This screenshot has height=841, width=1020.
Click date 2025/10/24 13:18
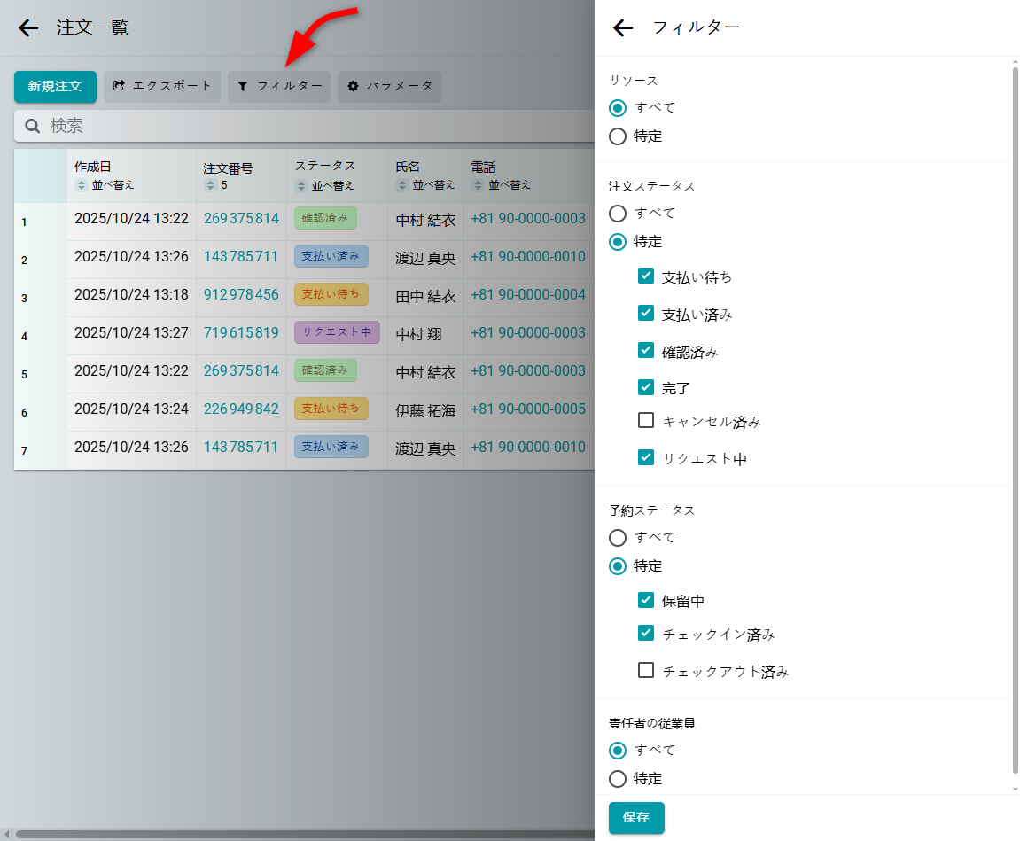pyautogui.click(x=131, y=294)
